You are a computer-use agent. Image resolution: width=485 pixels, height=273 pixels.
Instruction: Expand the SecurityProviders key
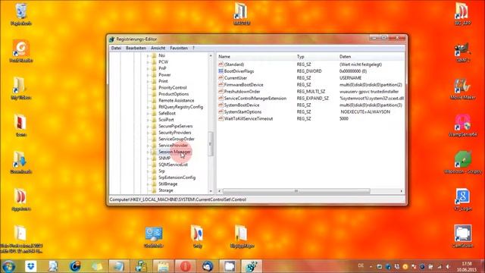148,133
